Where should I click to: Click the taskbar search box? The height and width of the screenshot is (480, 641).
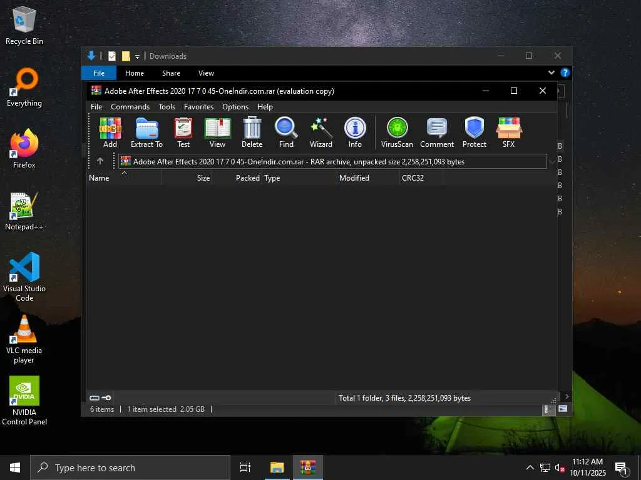pos(130,467)
